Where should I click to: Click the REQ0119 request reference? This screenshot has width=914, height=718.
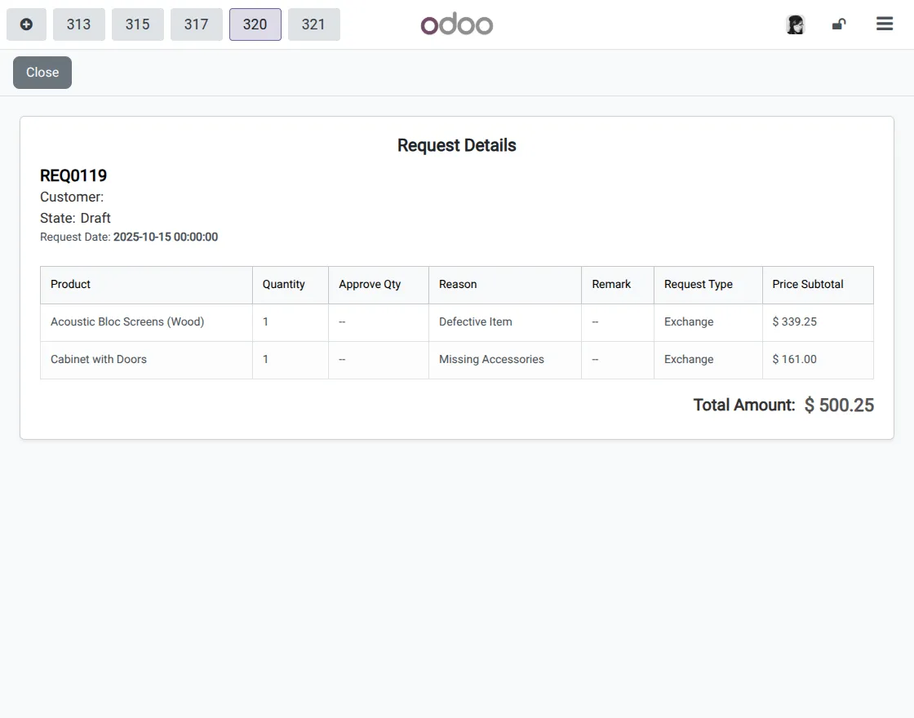(73, 175)
